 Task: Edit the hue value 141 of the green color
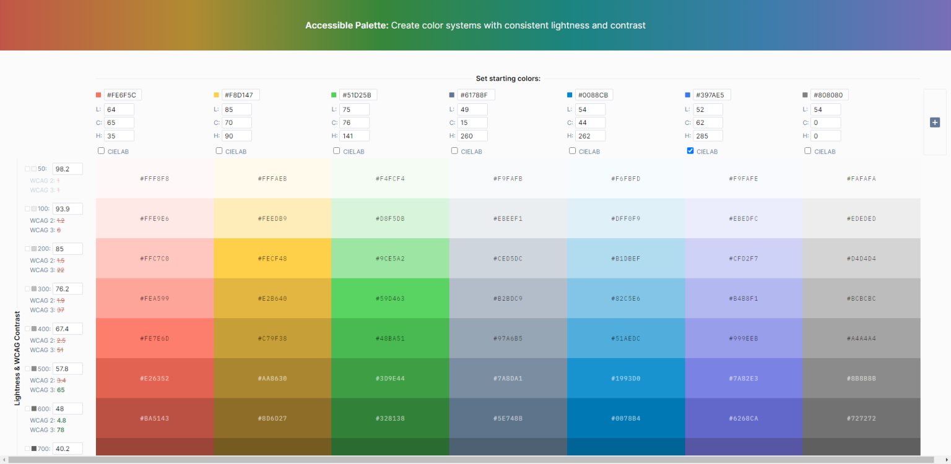point(354,135)
